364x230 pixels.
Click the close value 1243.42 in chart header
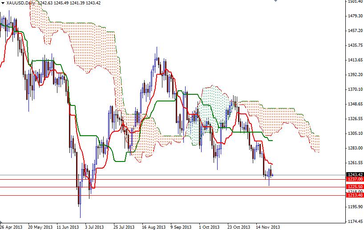(93, 3)
